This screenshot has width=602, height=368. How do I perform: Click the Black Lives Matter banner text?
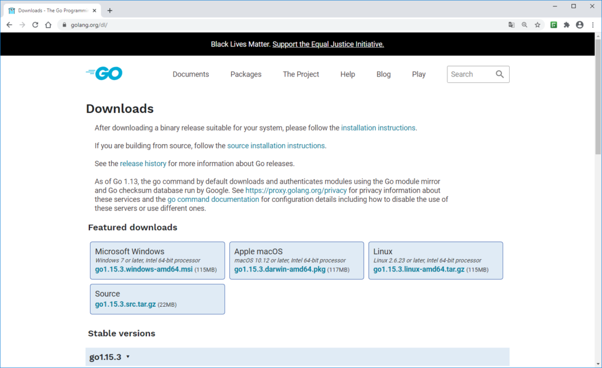pos(240,44)
